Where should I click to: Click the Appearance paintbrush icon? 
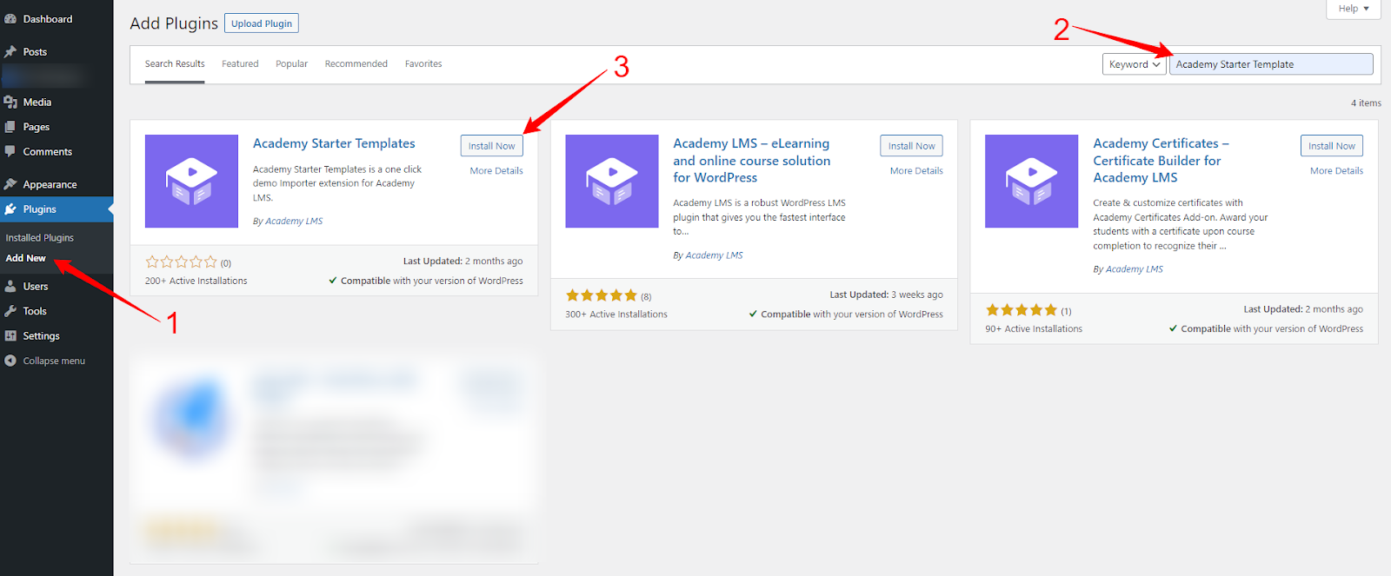pos(10,184)
